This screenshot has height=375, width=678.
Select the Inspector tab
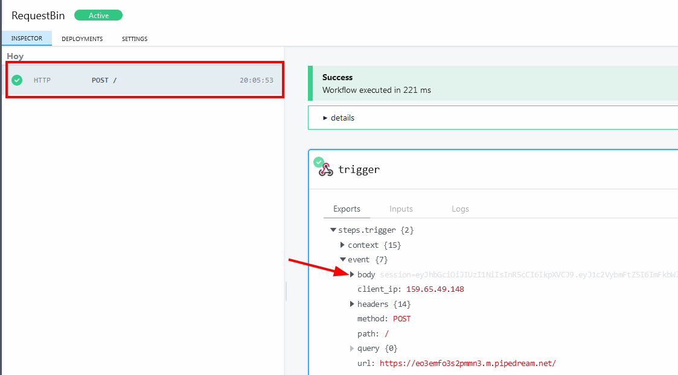(27, 39)
